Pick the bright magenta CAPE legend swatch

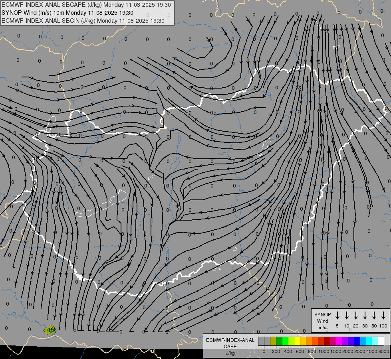339,341
